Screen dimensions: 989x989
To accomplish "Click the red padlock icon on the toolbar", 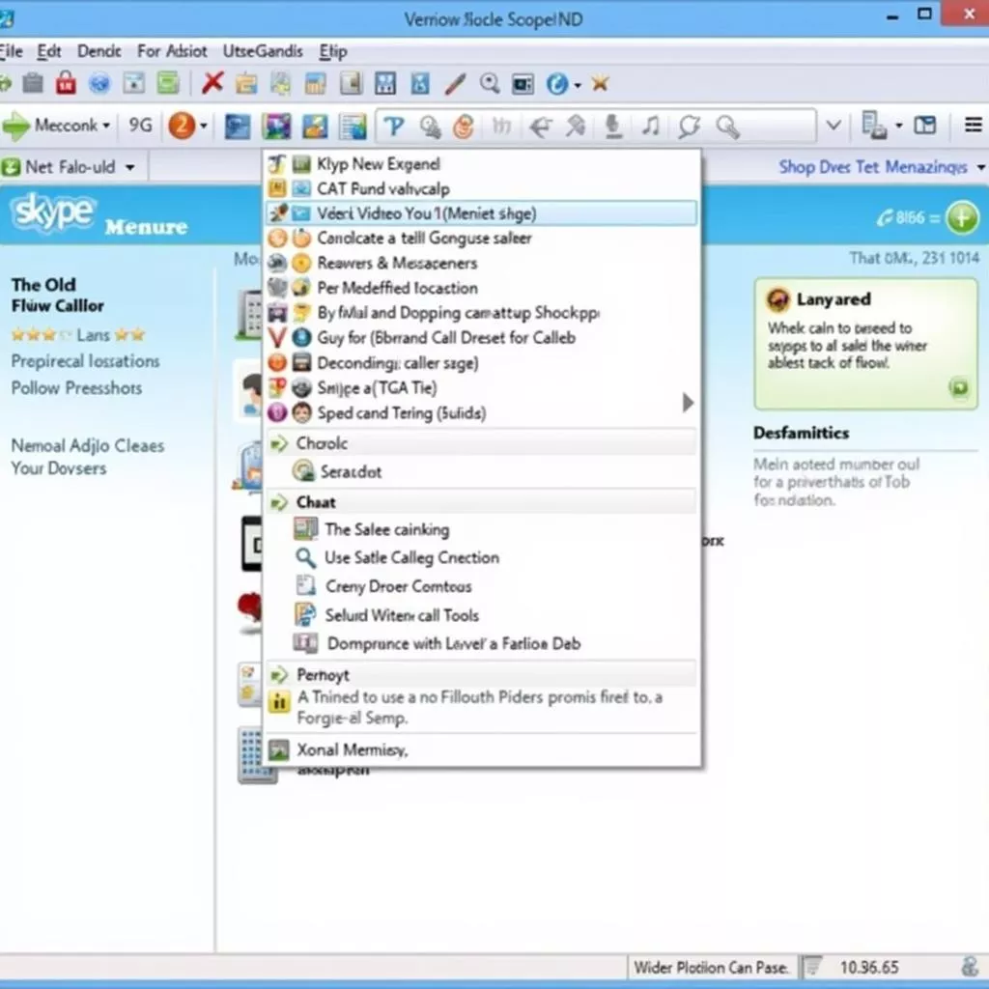I will tap(66, 83).
